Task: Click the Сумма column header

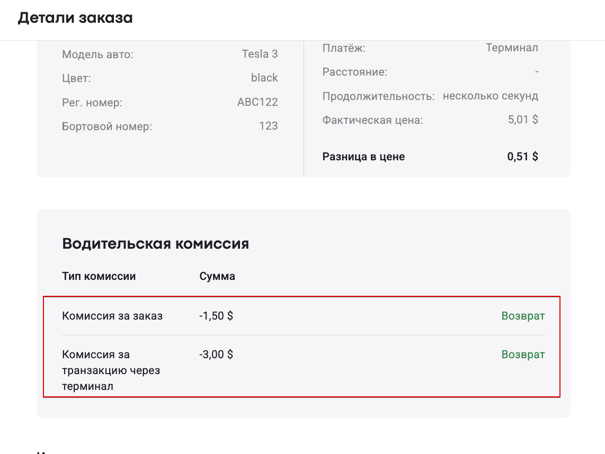Action: (x=217, y=276)
